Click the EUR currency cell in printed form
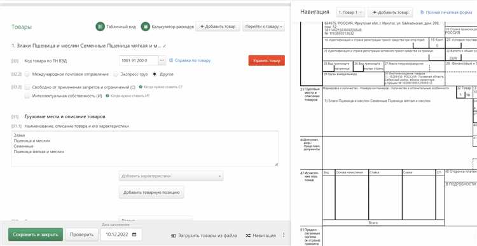This screenshot has width=477, height=246. point(453,58)
